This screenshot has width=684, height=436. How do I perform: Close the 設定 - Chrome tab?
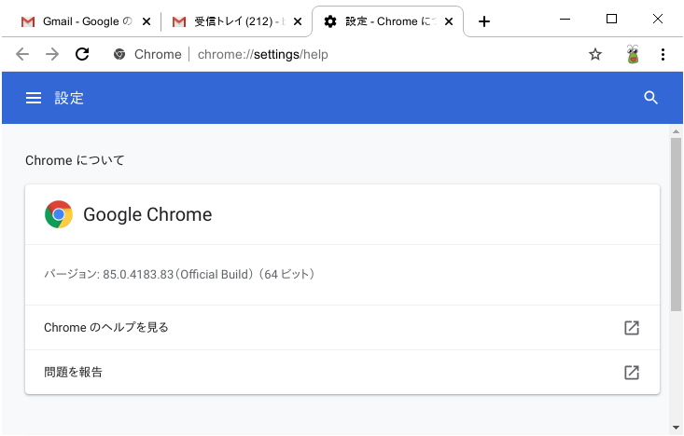pyautogui.click(x=449, y=21)
